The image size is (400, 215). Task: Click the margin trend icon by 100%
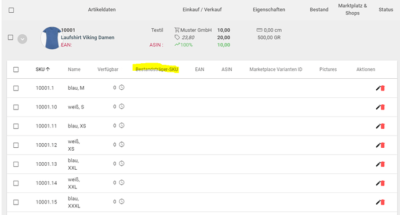tap(177, 45)
